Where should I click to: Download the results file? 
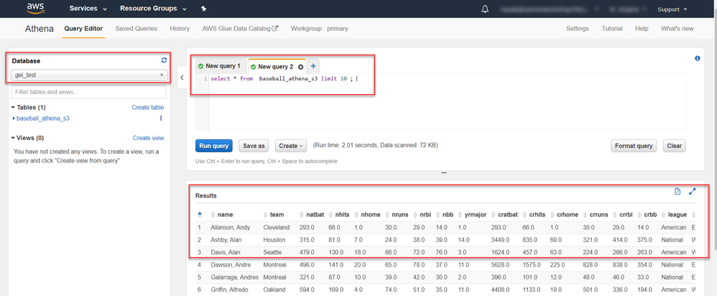tap(677, 192)
